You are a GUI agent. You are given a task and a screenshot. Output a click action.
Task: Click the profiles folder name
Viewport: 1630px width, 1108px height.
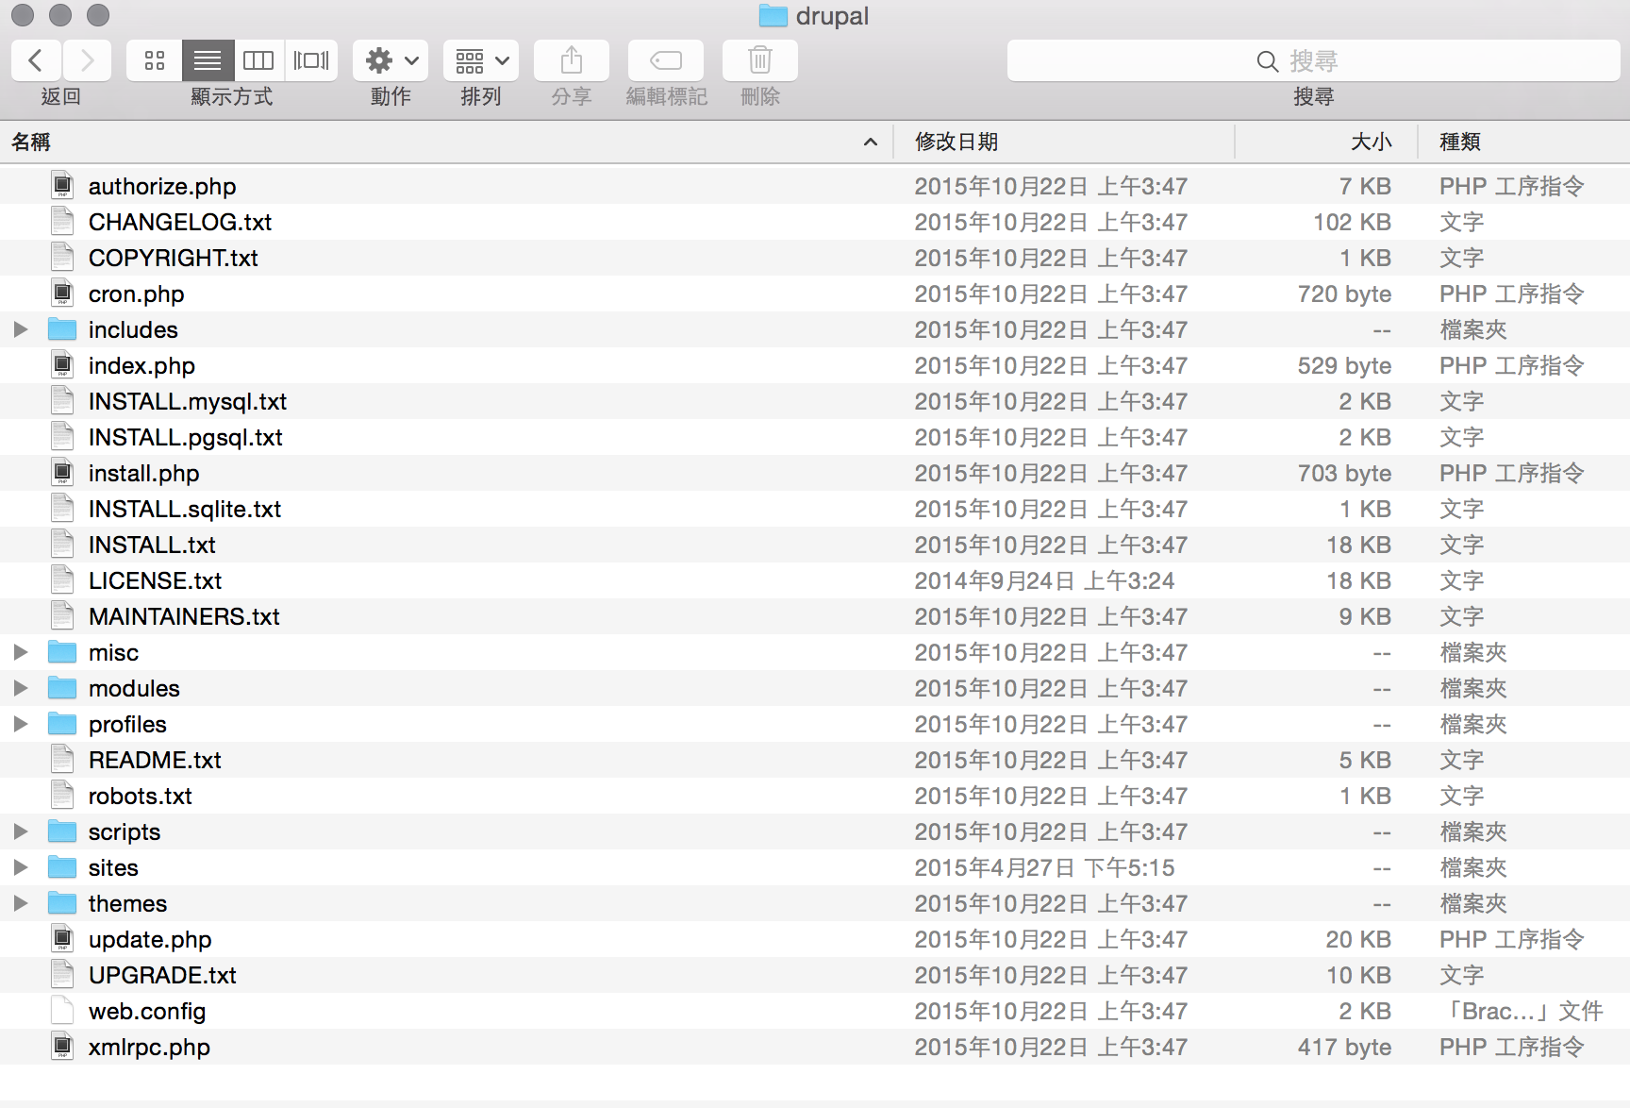tap(127, 724)
